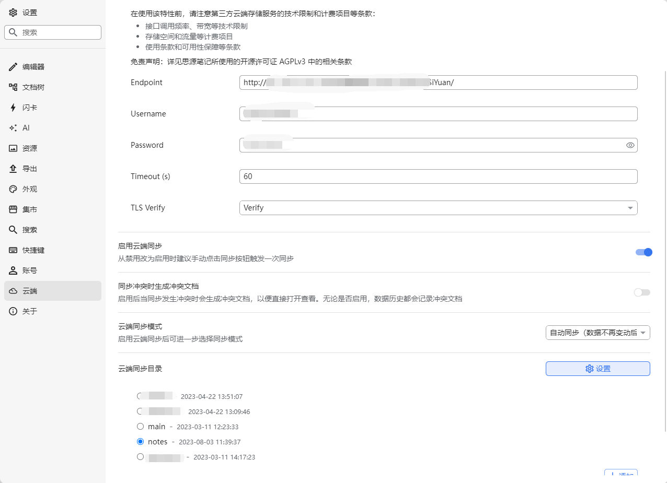Select the 文档树 settings section
Image resolution: width=667 pixels, height=483 pixels.
coord(13,87)
